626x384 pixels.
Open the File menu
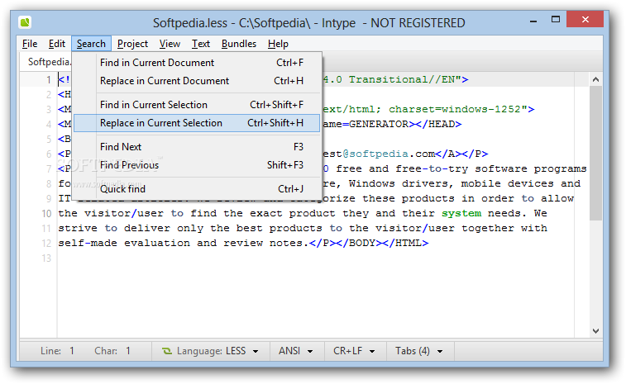click(x=30, y=44)
